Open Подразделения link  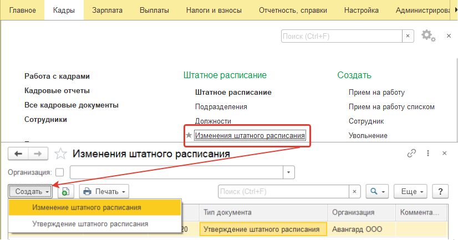(x=221, y=106)
